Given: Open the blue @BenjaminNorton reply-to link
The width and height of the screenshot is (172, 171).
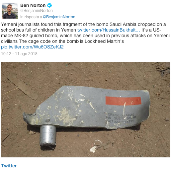Looking at the screenshot, I should (59, 17).
